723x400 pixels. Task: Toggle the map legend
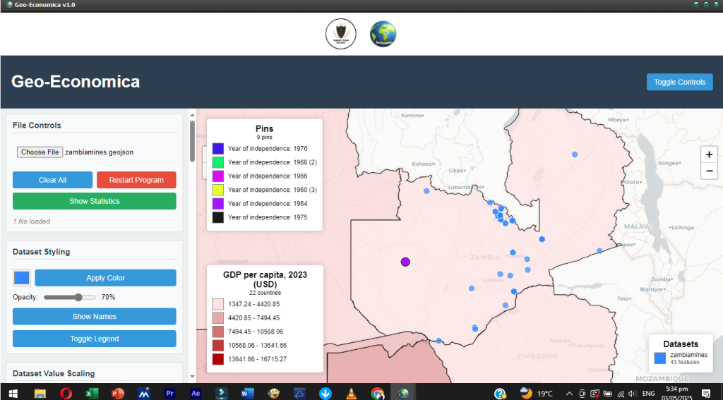point(95,339)
